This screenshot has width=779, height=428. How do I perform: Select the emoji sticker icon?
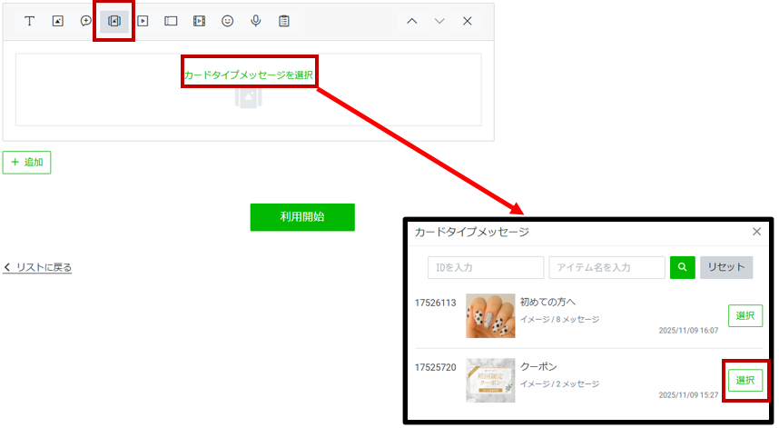[228, 21]
